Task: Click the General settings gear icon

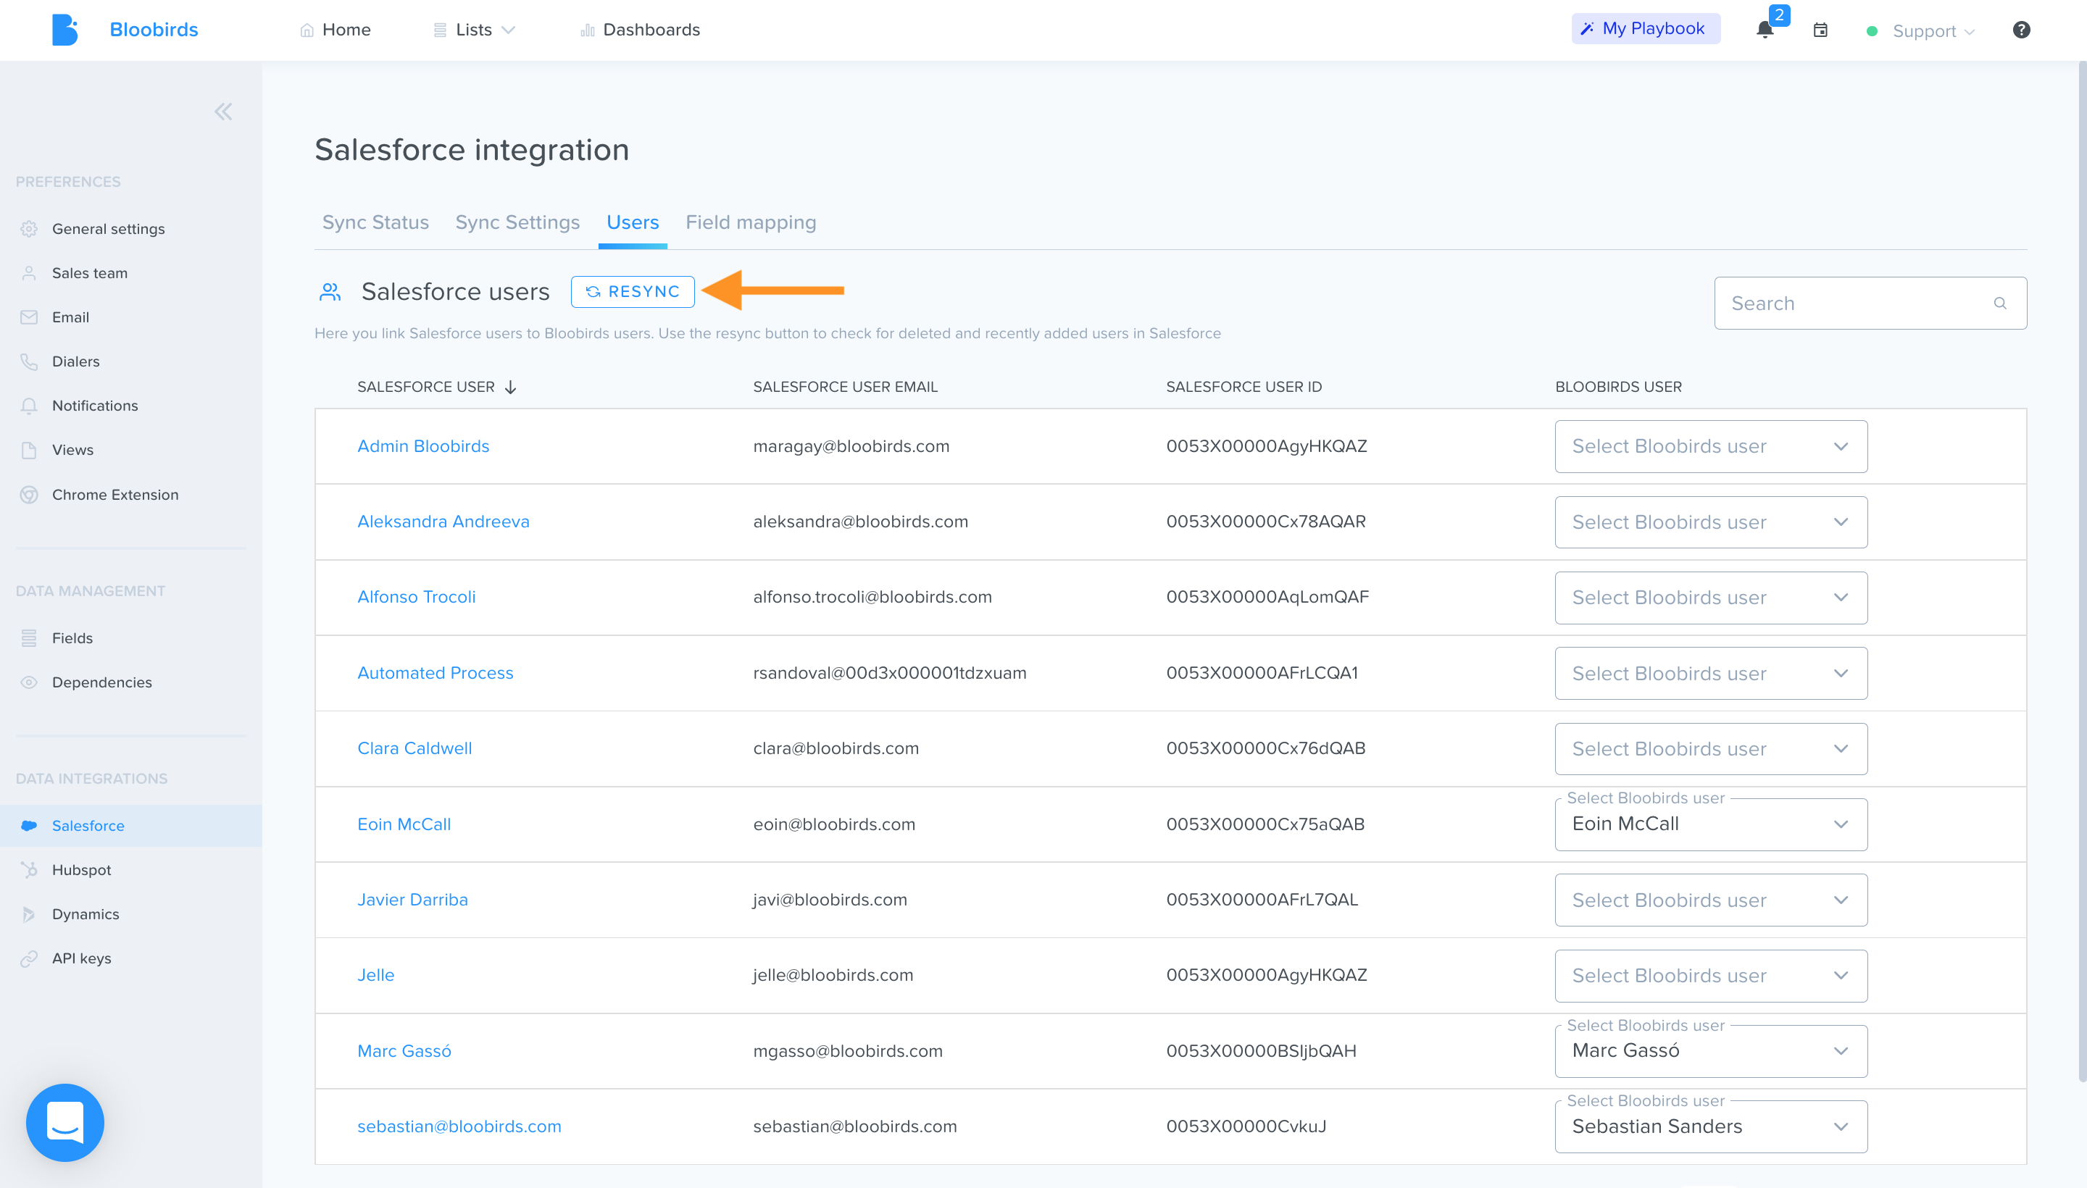Action: pos(30,230)
